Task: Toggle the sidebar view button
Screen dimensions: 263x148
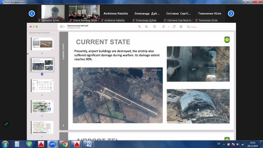Action: pyautogui.click(x=62, y=27)
